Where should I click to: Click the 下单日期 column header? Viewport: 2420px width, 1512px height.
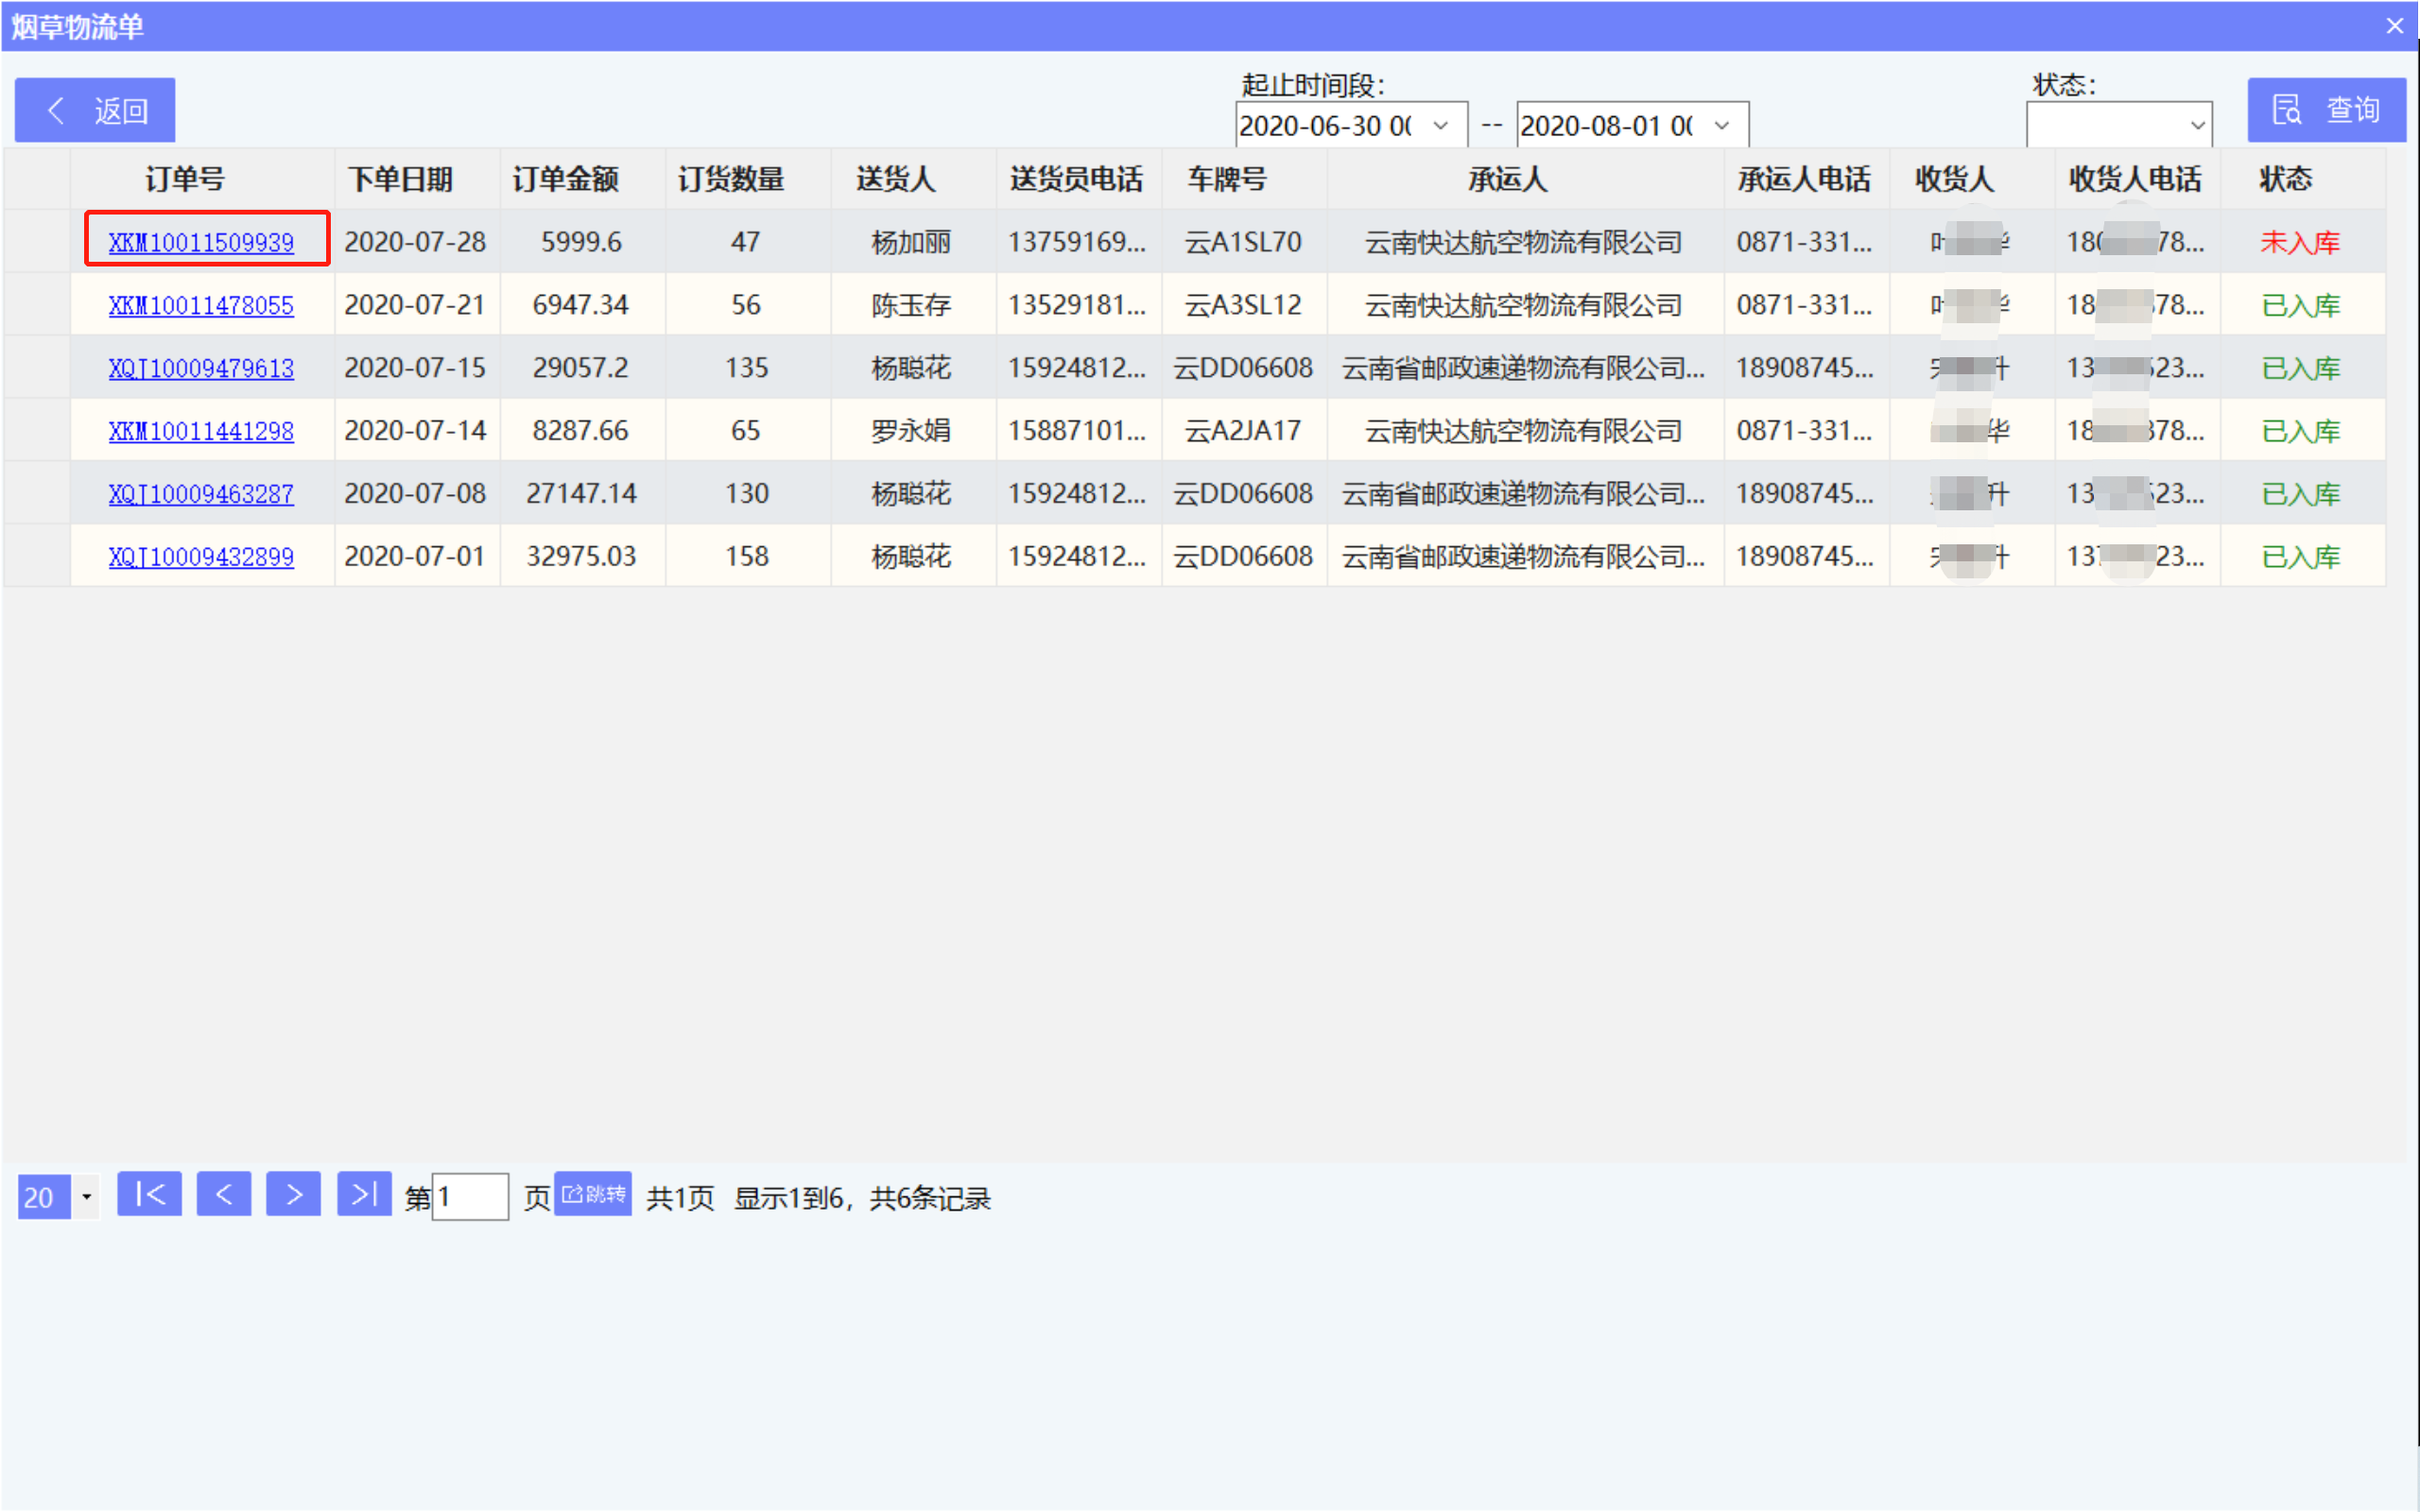pos(400,179)
